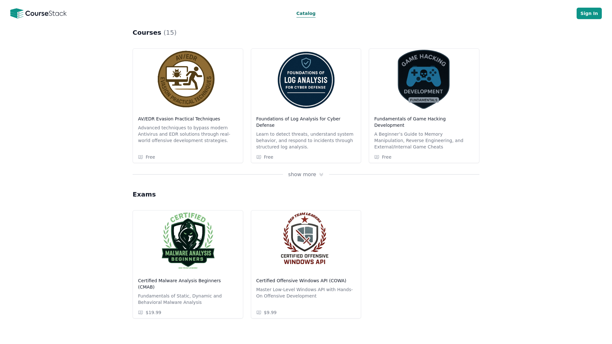Expand courses with show more chevron

[321, 175]
